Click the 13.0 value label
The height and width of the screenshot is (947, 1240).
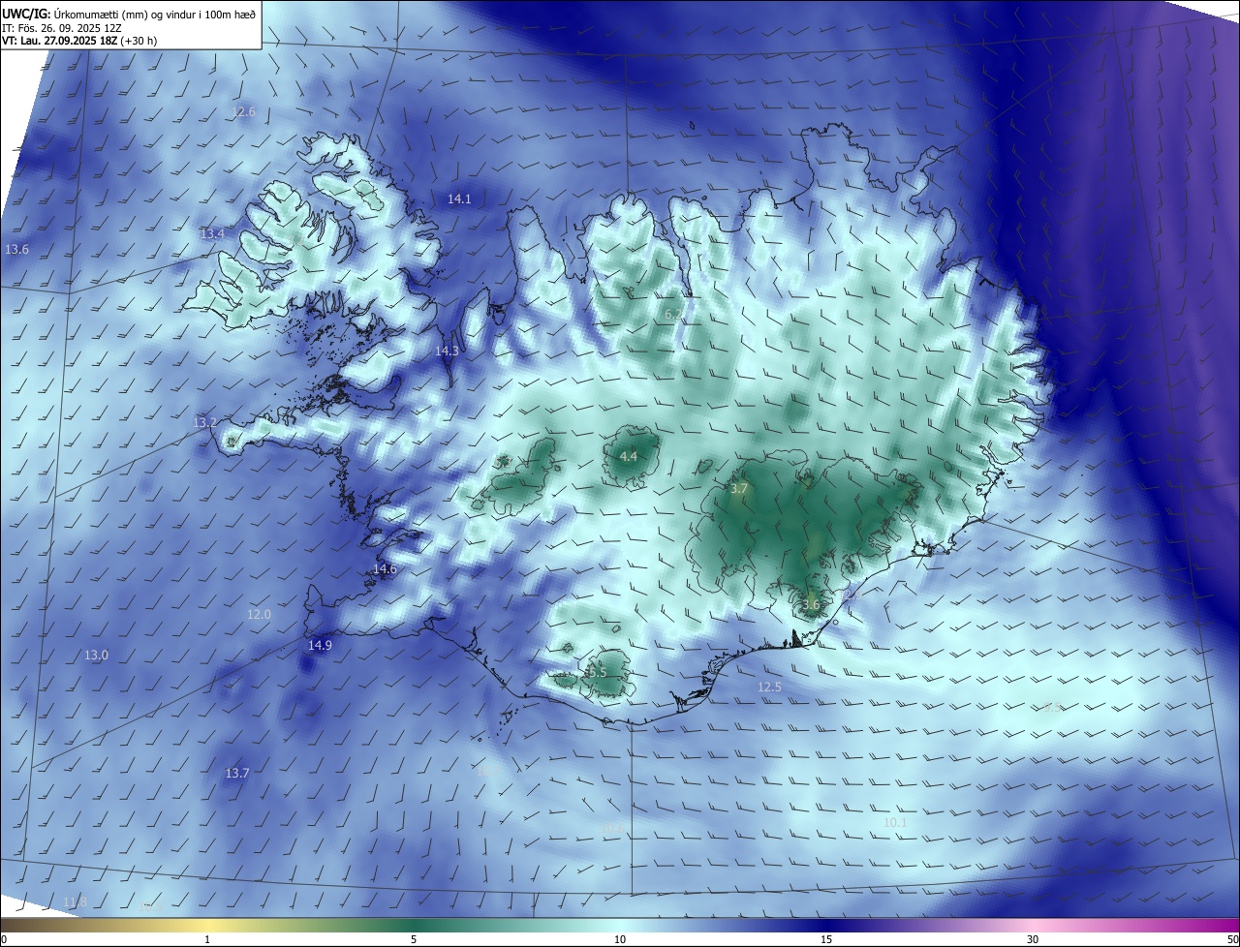96,655
